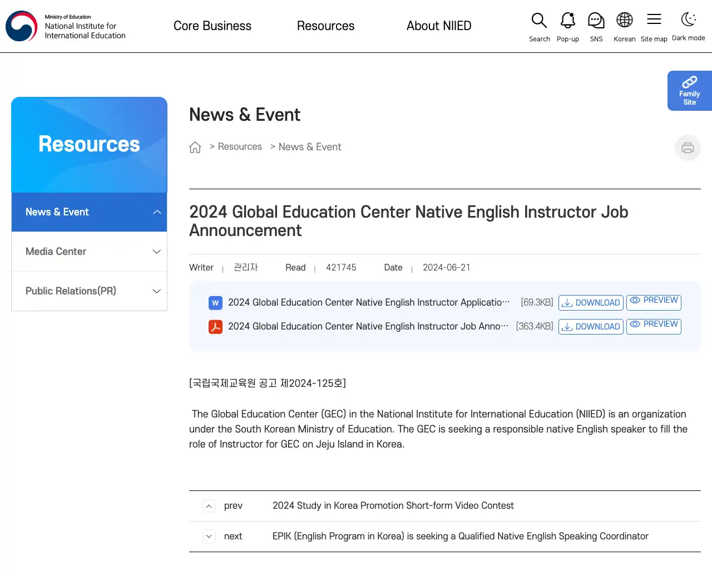Click the Pop-up bell icon
The width and height of the screenshot is (712, 570).
point(567,21)
